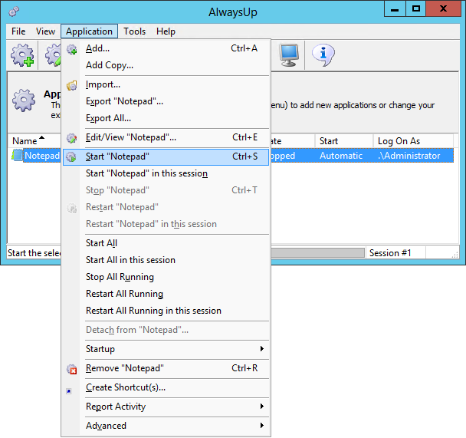Image resolution: width=466 pixels, height=438 pixels.
Task: Click the status bar resize grip
Action: point(455,254)
